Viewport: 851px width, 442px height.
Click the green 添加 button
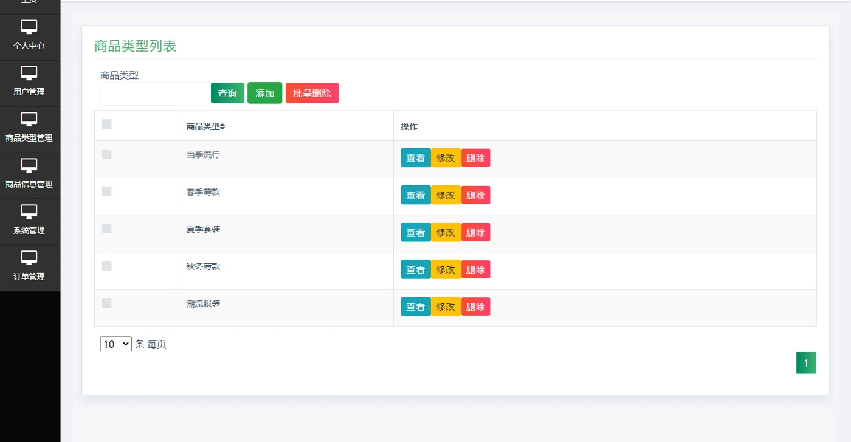[x=265, y=93]
